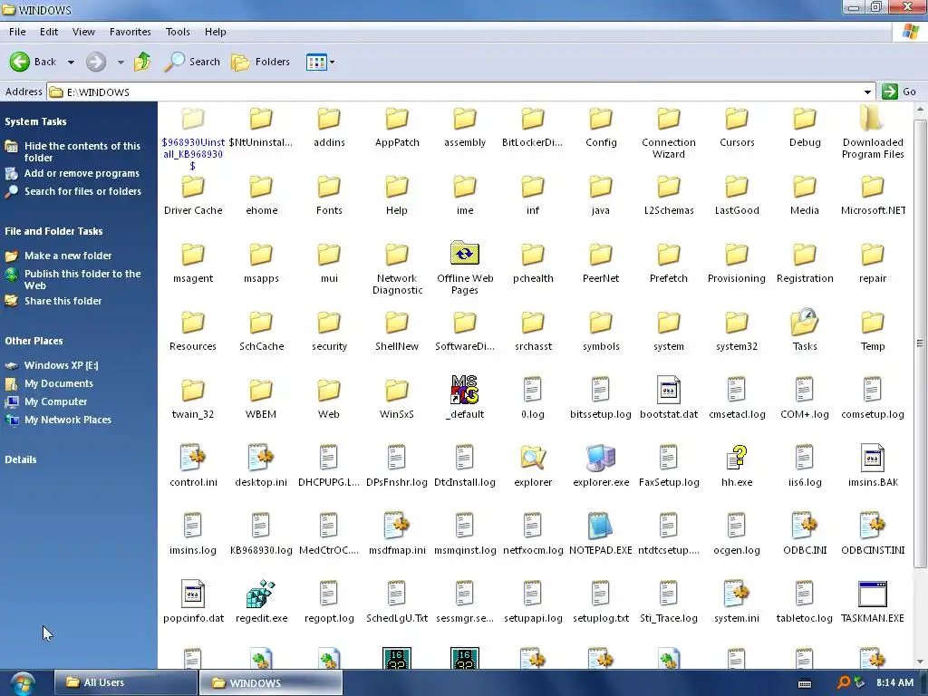Viewport: 928px width, 696px height.
Task: Select the popcinfo.dat file icon
Action: pos(193,594)
